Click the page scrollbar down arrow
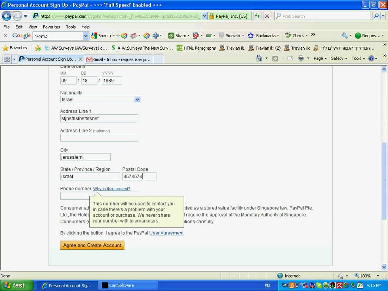Viewport: 388px width, 291px height. (x=384, y=267)
